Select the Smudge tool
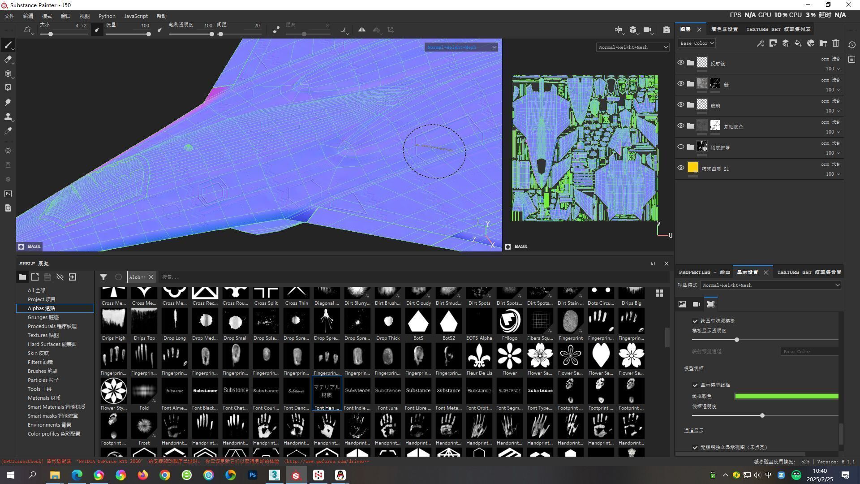Viewport: 860px width, 484px height. pos(8,102)
